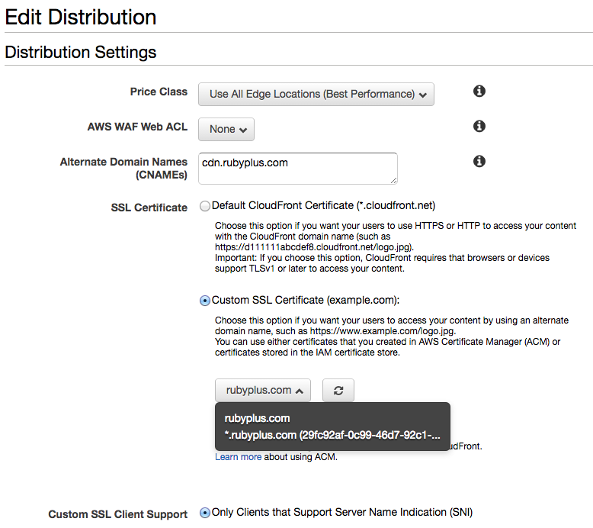Open the Price Class dropdown
Viewport: 593px width, 528px height.
(316, 94)
